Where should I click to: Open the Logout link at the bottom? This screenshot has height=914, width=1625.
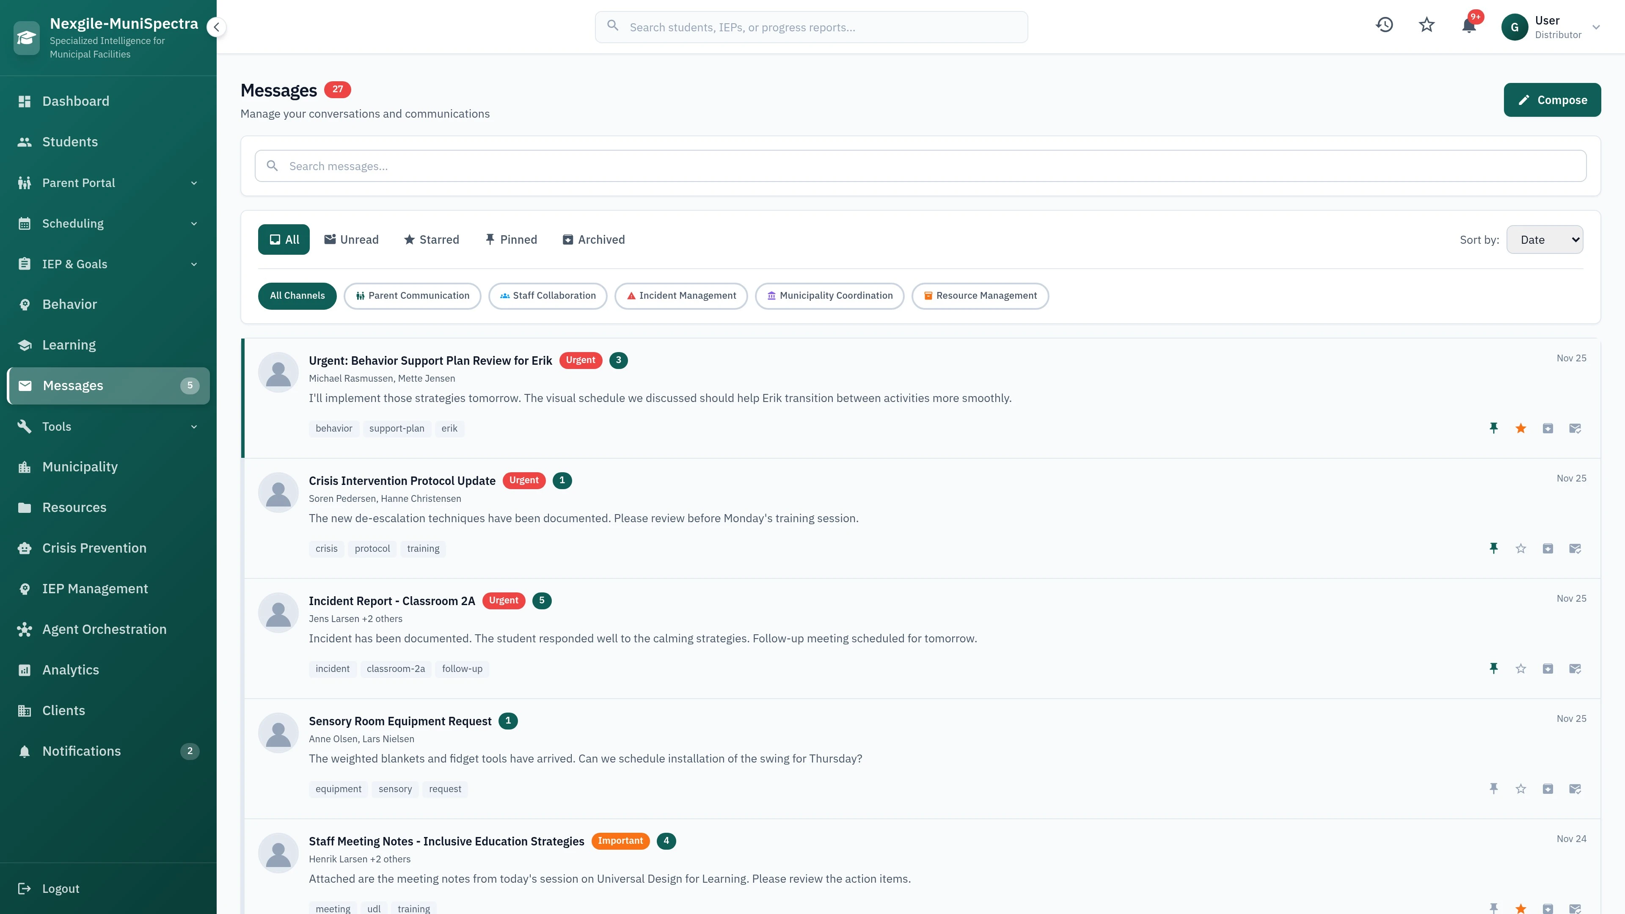(x=61, y=888)
